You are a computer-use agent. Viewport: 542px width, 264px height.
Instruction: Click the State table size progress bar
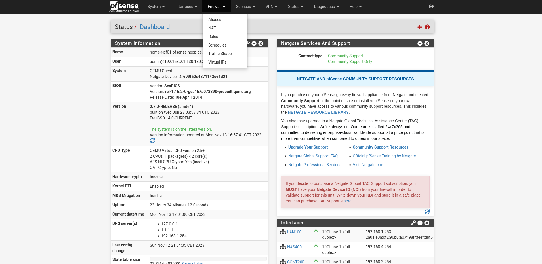tap(208, 259)
